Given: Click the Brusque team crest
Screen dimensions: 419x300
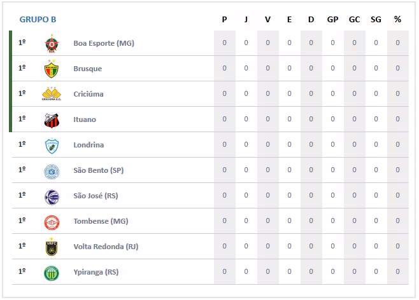Looking at the screenshot, I should click(x=52, y=69).
